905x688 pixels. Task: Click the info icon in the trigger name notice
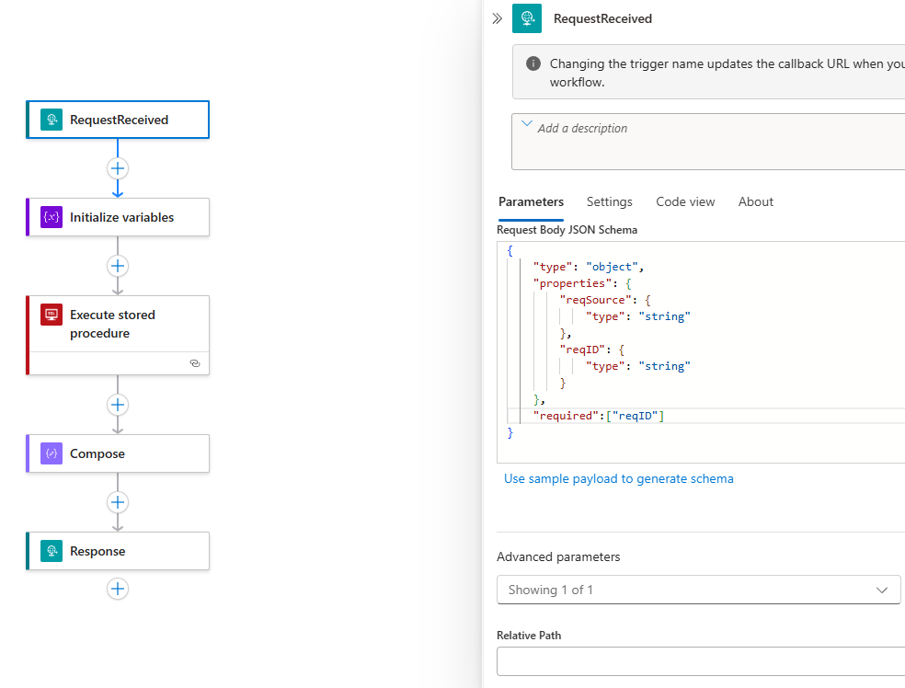pyautogui.click(x=533, y=63)
